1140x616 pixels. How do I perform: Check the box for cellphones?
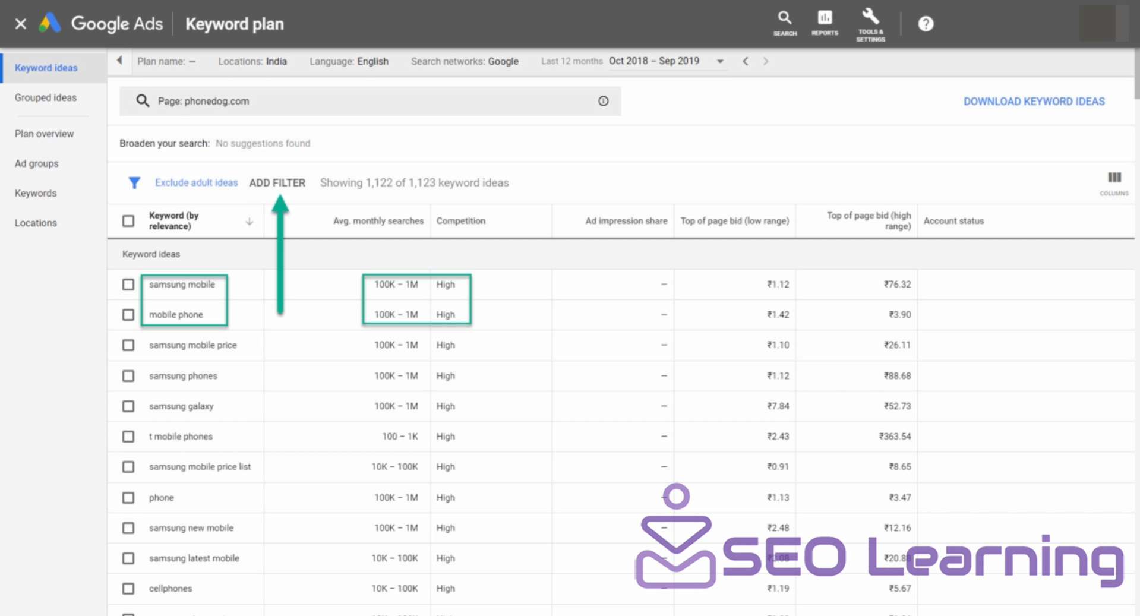pyautogui.click(x=128, y=589)
